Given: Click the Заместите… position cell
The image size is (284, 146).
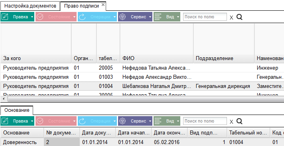Looking at the screenshot, I should tap(269, 86).
